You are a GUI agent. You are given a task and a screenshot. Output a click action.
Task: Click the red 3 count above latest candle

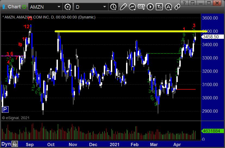[194, 26]
